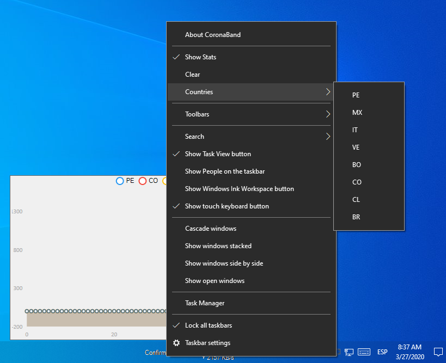The height and width of the screenshot is (363, 446).
Task: Choose Show windows side by side
Action: click(251, 263)
